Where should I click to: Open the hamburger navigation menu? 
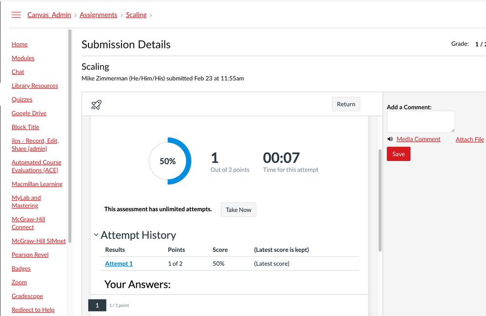[x=16, y=15]
